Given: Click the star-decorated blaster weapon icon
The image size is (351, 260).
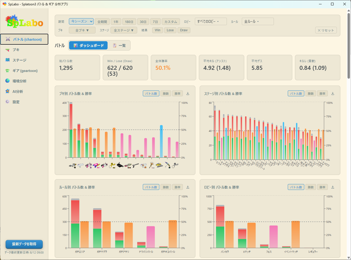Looking at the screenshot, I should pyautogui.click(x=144, y=166).
